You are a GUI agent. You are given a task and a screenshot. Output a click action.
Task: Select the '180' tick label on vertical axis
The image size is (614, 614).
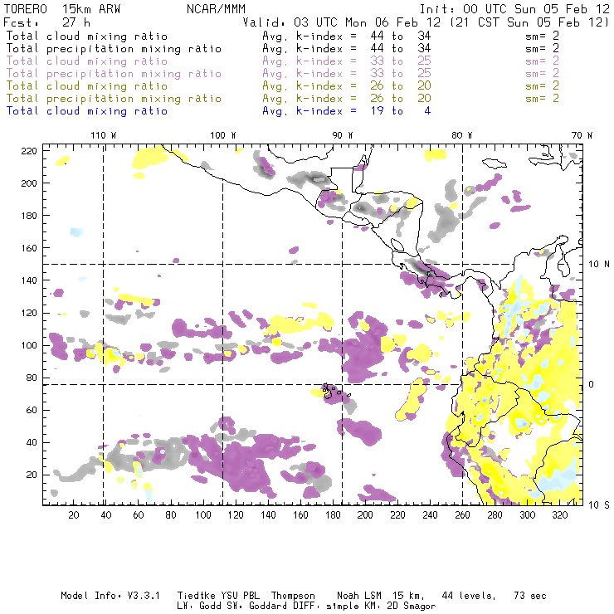29,216
